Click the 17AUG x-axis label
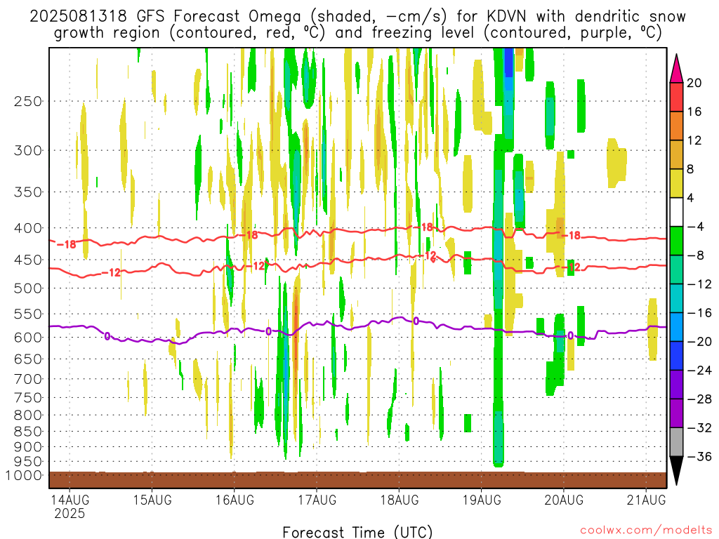719x539 pixels. coord(317,500)
